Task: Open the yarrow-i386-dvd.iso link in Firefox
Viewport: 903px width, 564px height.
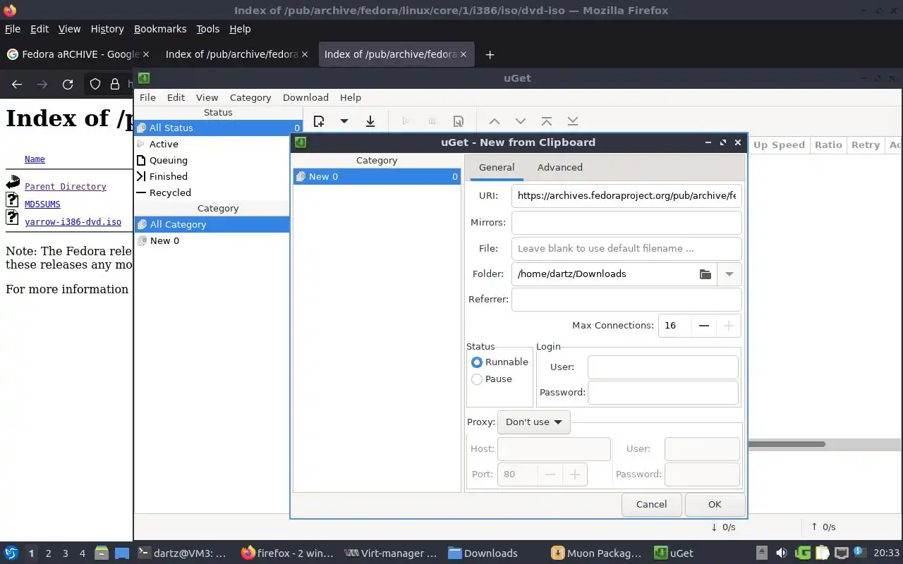Action: point(73,222)
